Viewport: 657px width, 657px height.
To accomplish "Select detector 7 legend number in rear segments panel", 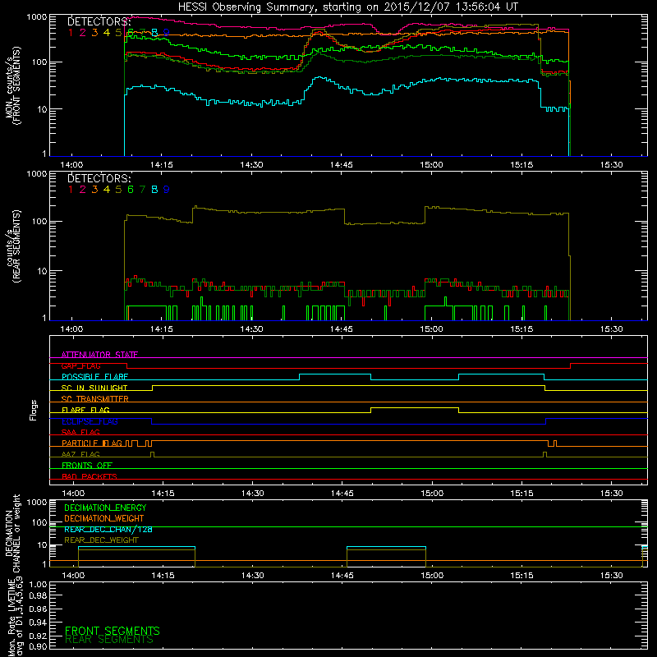I will click(x=142, y=190).
